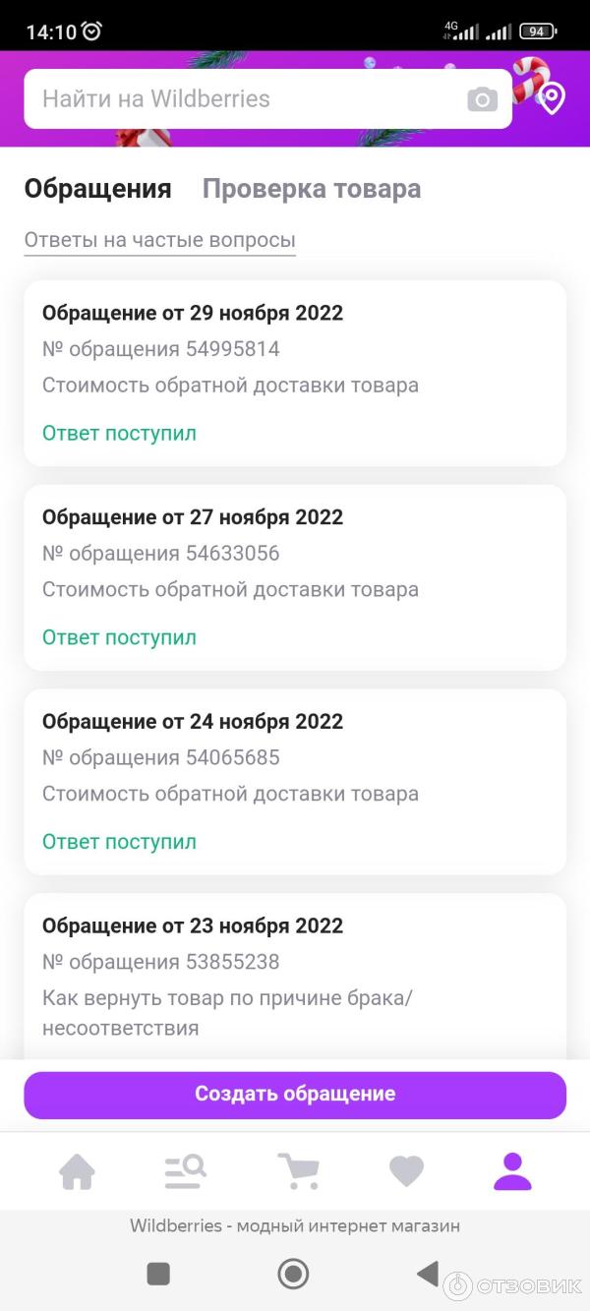Open the shopping cart icon
The image size is (590, 1311).
[x=298, y=1171]
